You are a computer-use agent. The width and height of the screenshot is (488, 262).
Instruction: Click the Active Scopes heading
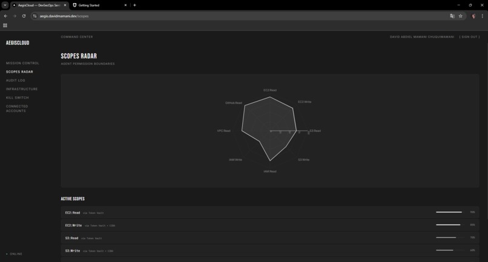coord(73,198)
